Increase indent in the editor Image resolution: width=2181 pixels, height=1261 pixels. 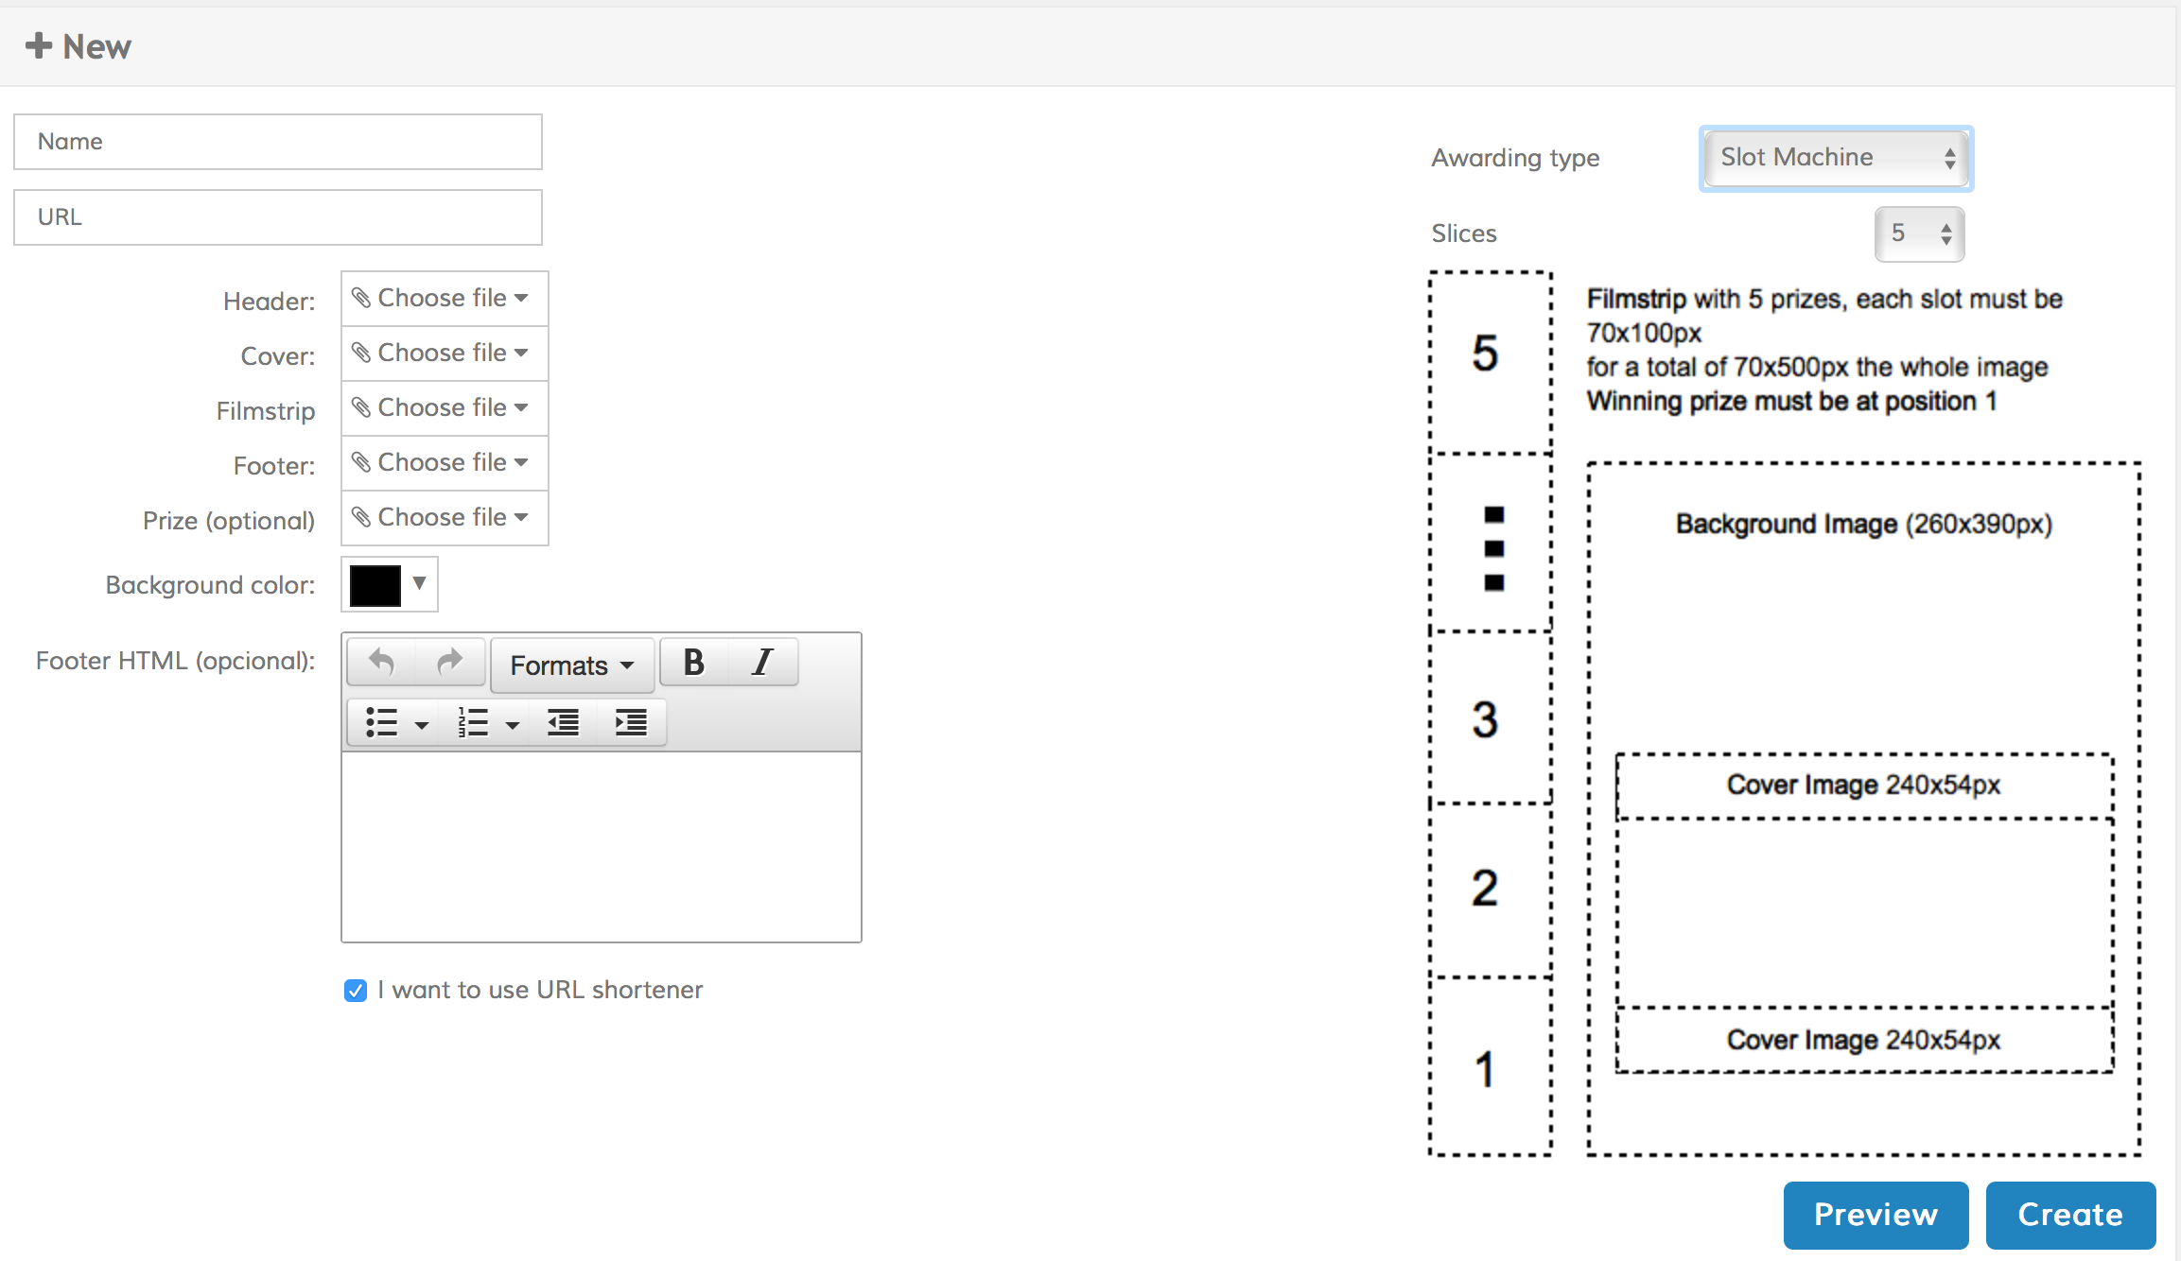tap(631, 723)
